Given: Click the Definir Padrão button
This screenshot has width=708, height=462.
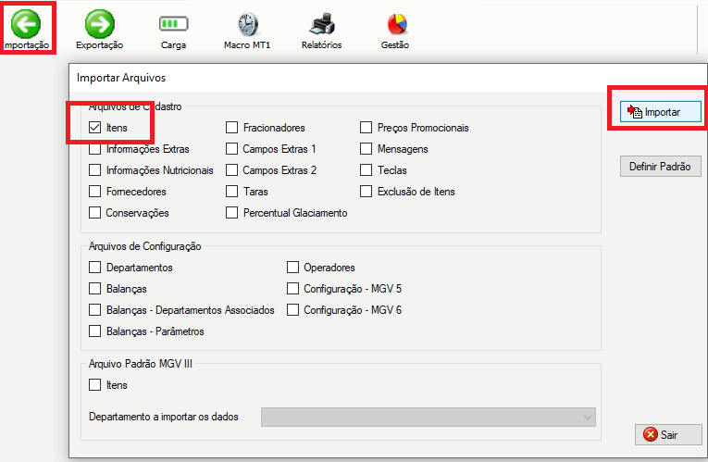Looking at the screenshot, I should pos(659,167).
